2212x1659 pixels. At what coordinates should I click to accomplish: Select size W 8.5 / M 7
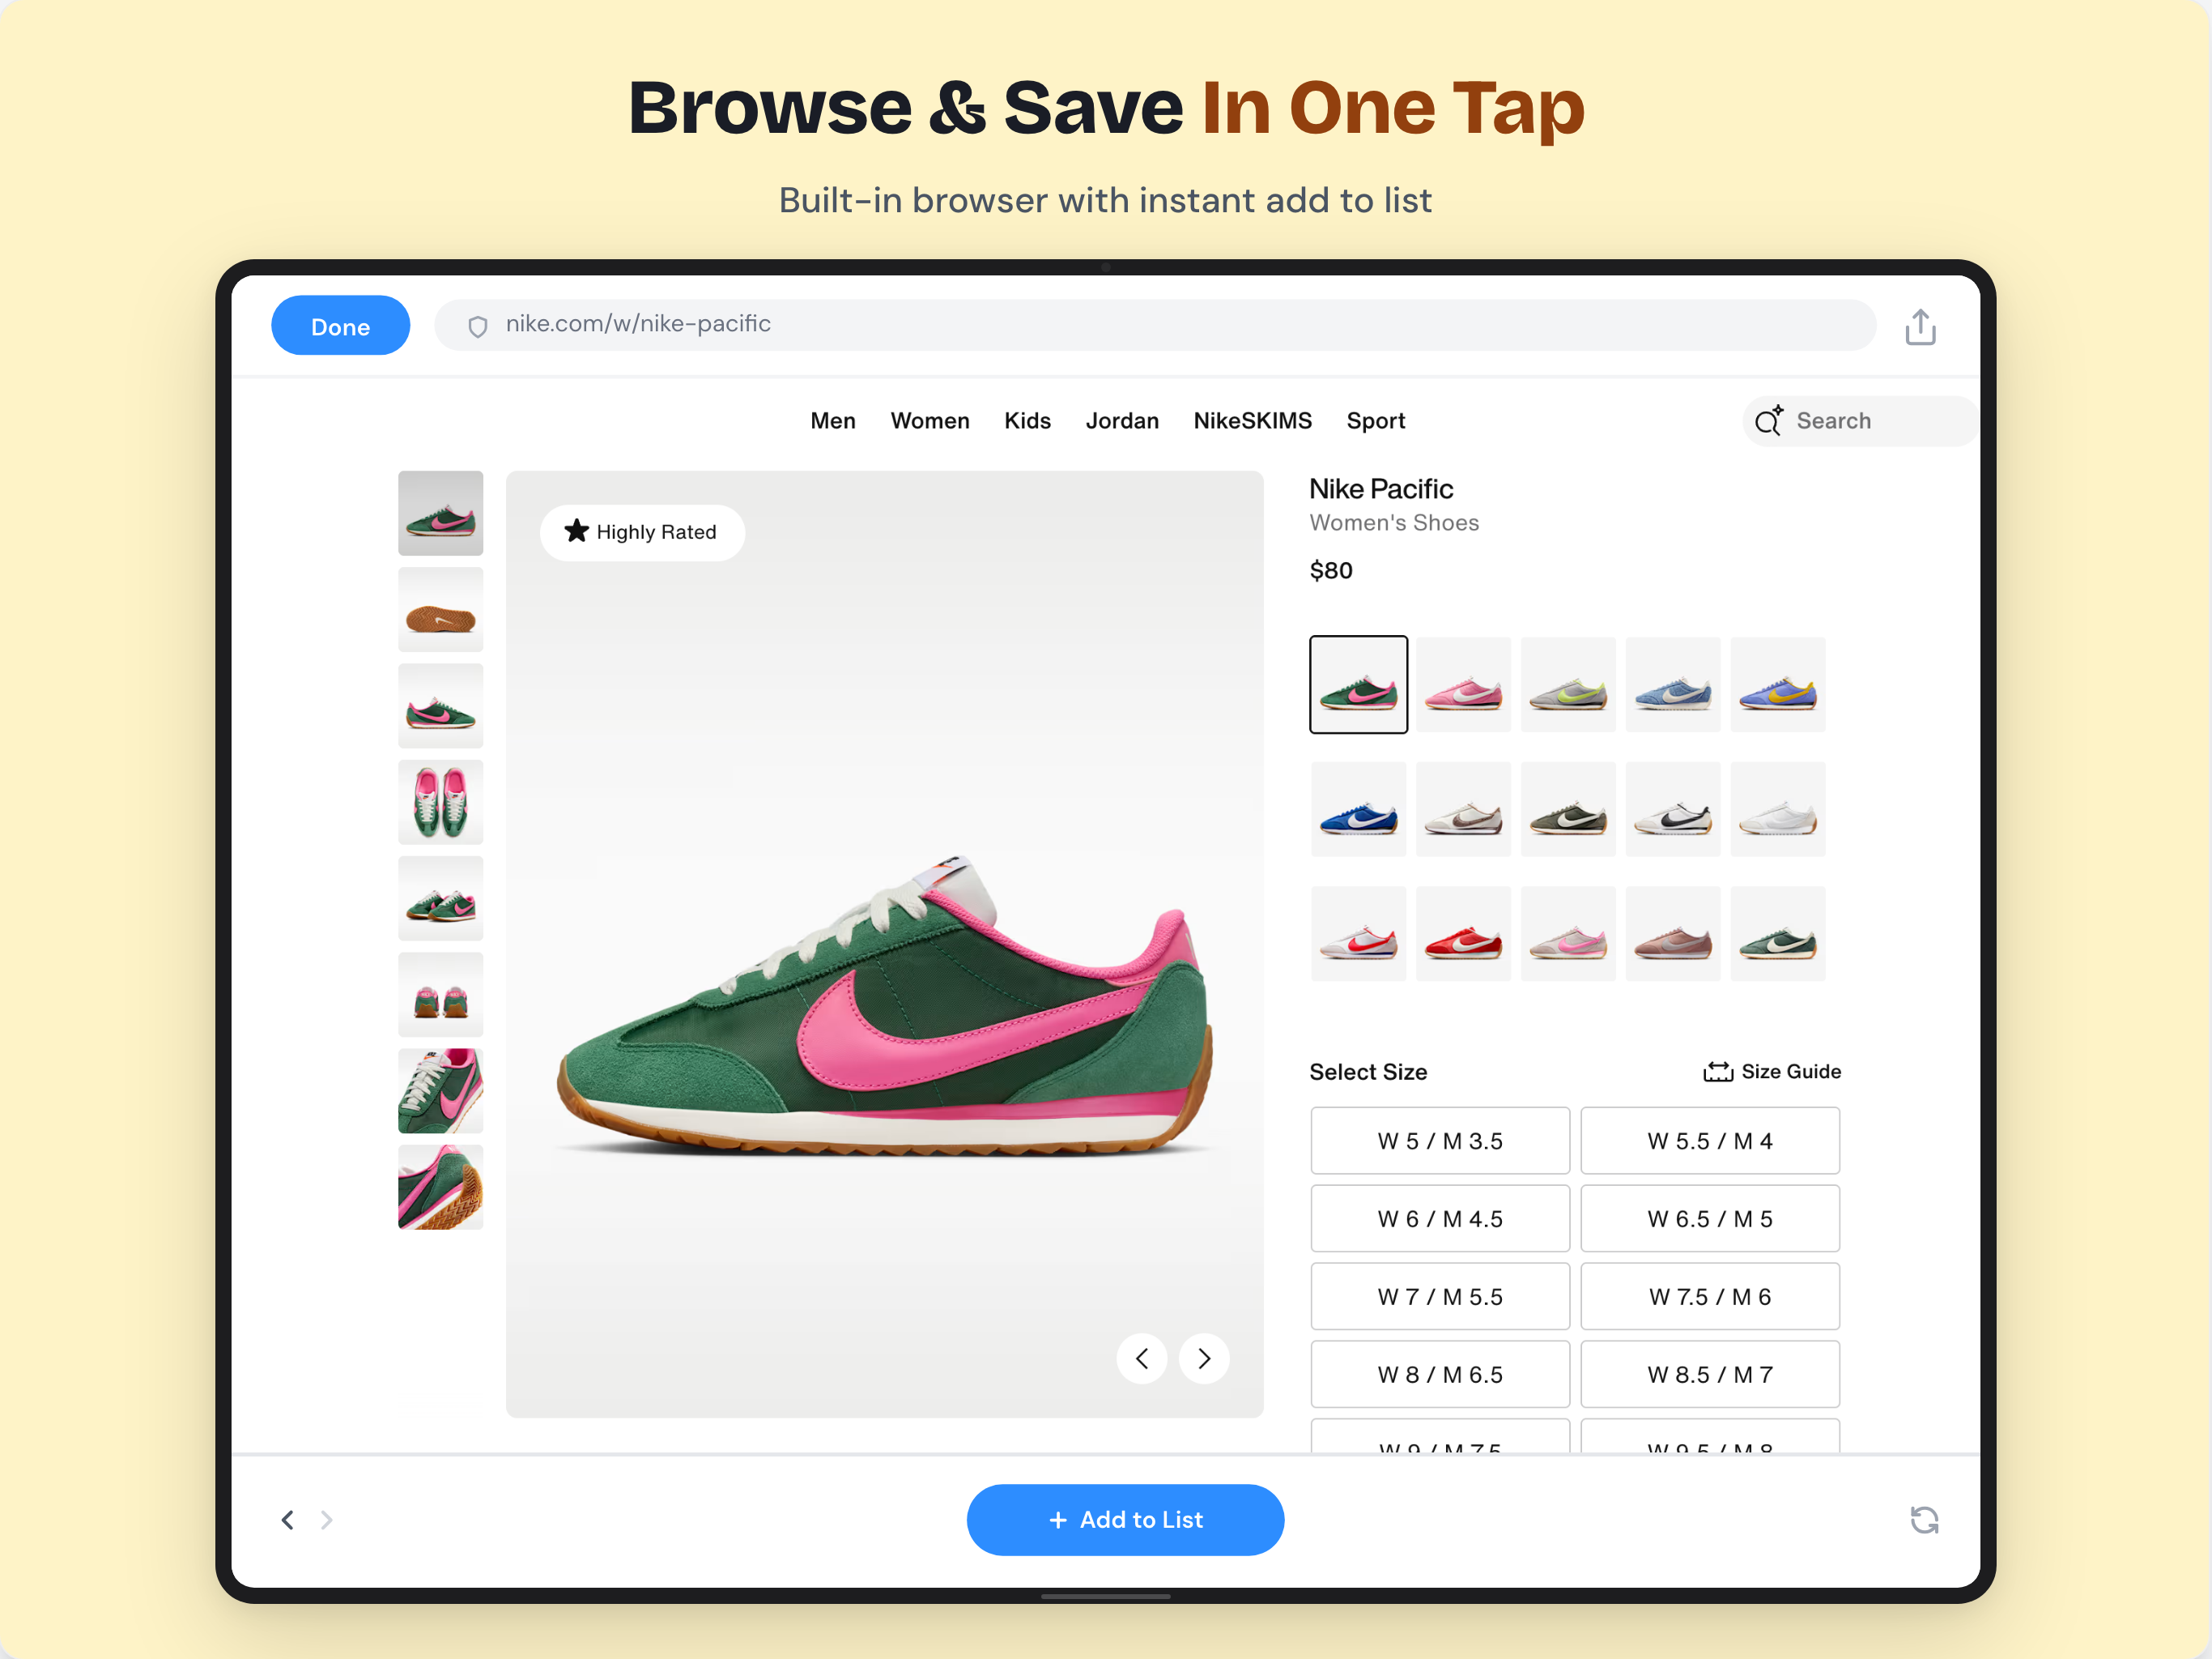[1710, 1375]
